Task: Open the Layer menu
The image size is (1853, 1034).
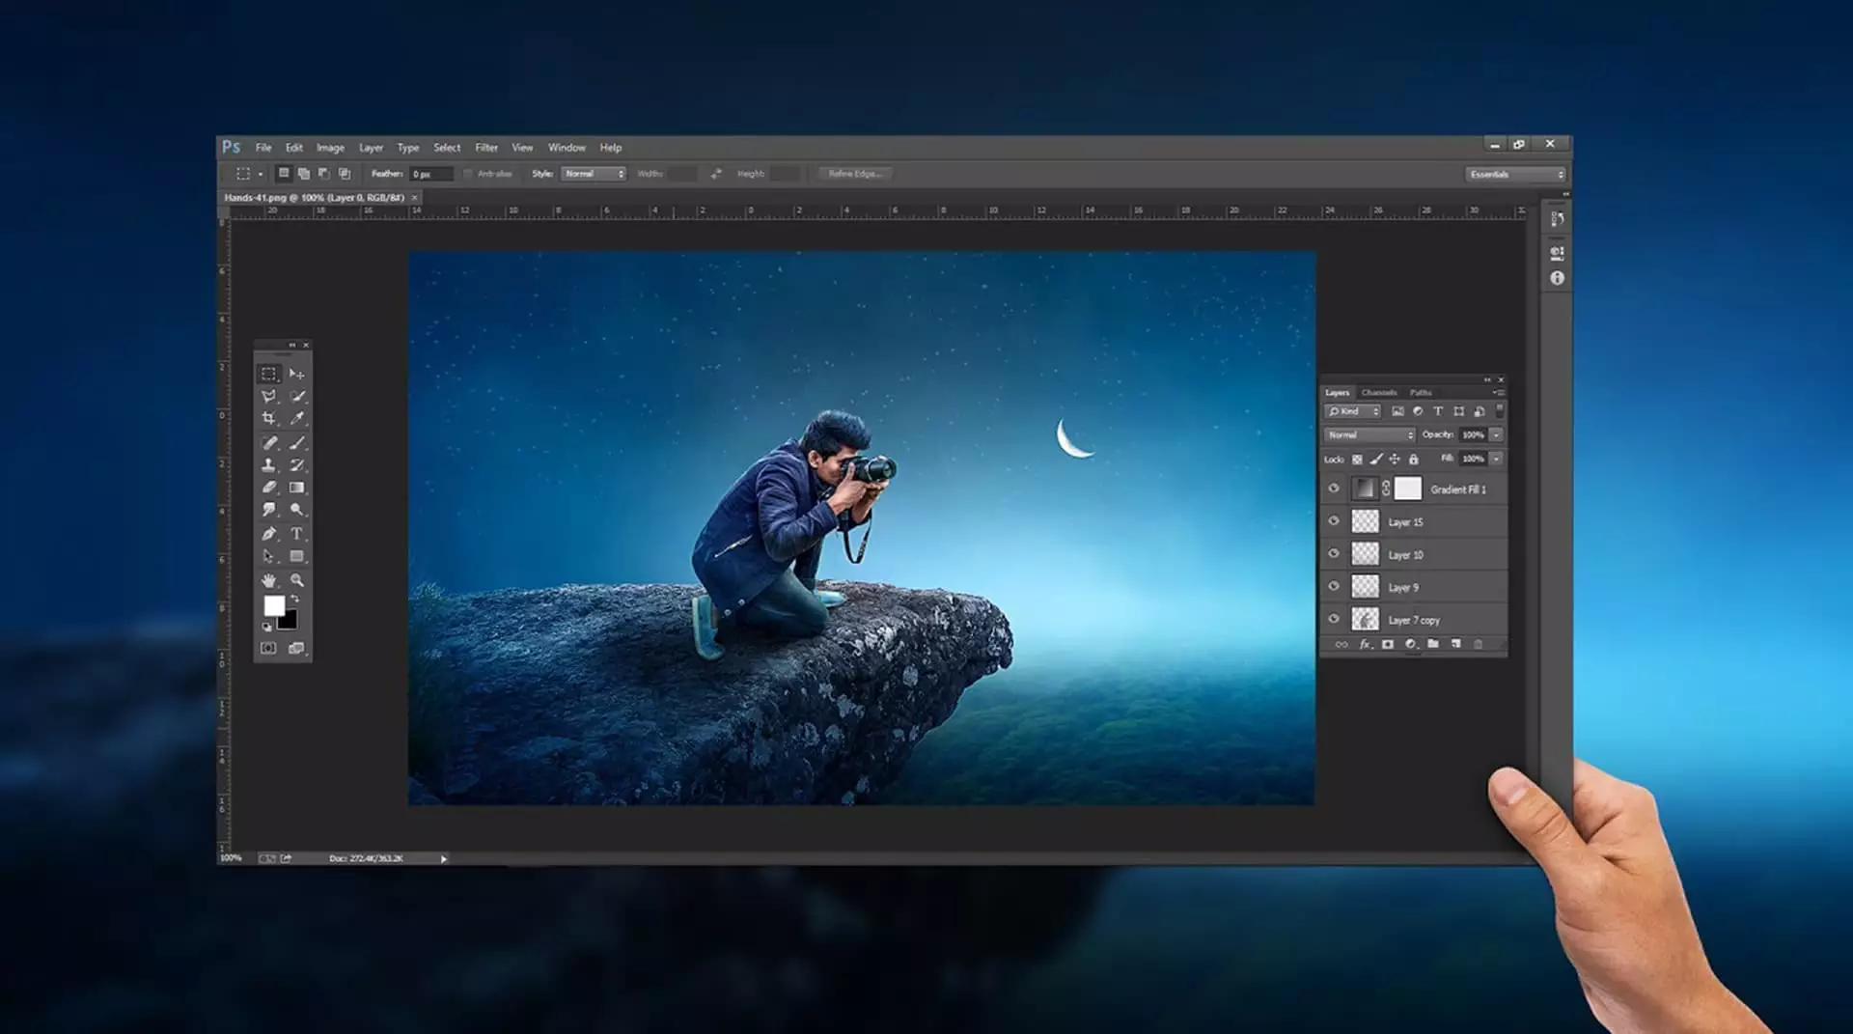Action: tap(372, 148)
